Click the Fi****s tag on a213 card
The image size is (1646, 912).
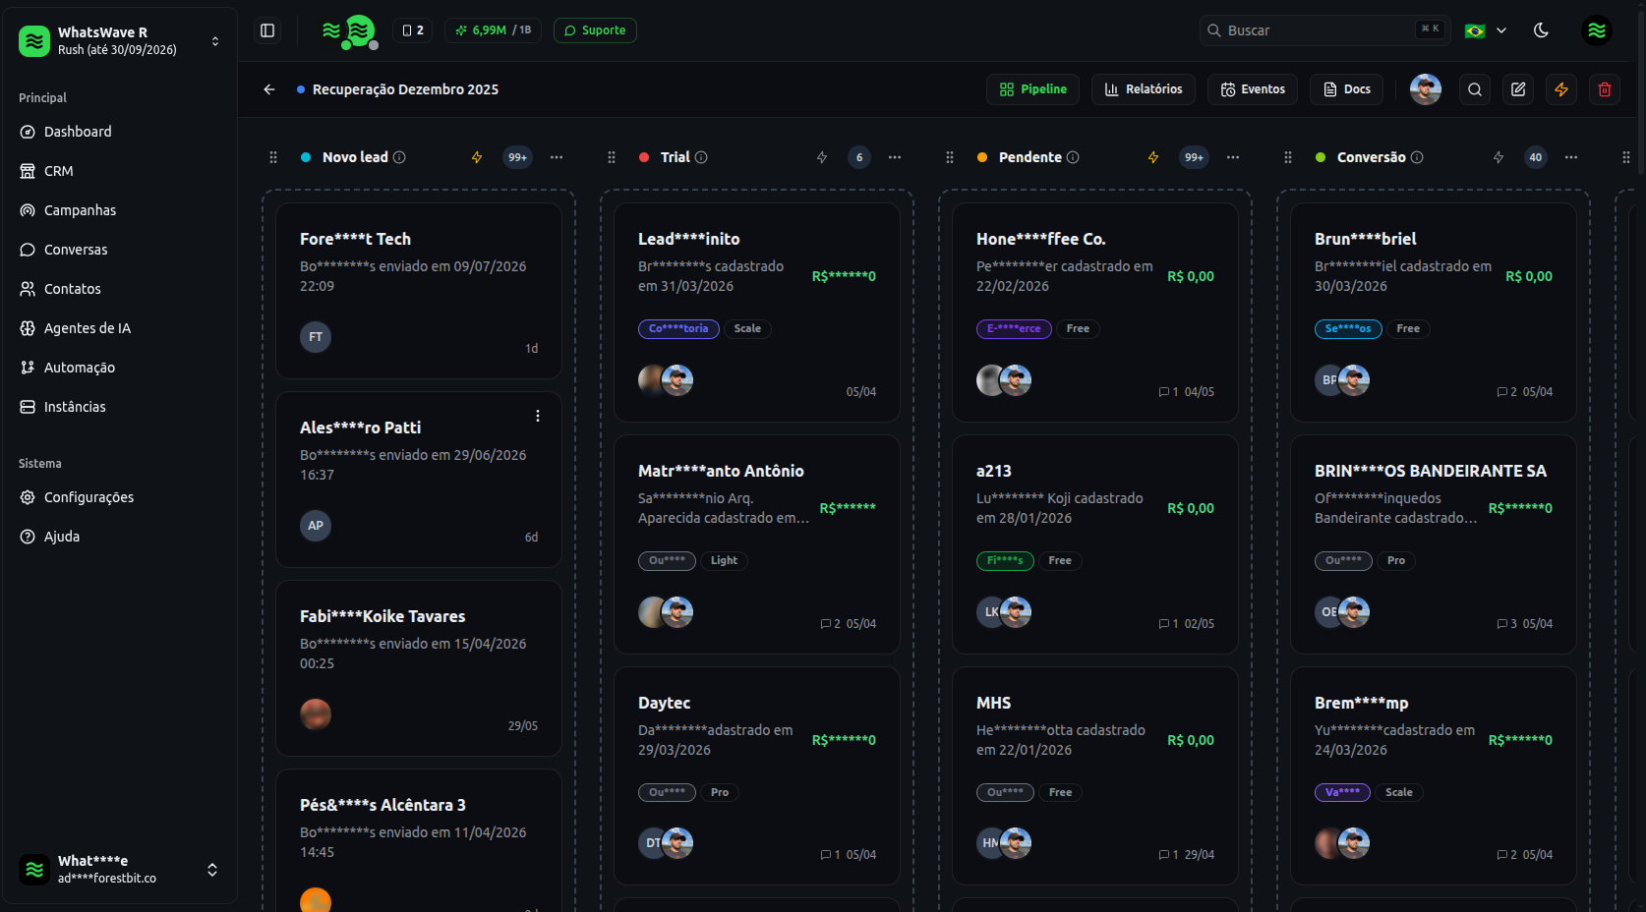tap(1005, 561)
